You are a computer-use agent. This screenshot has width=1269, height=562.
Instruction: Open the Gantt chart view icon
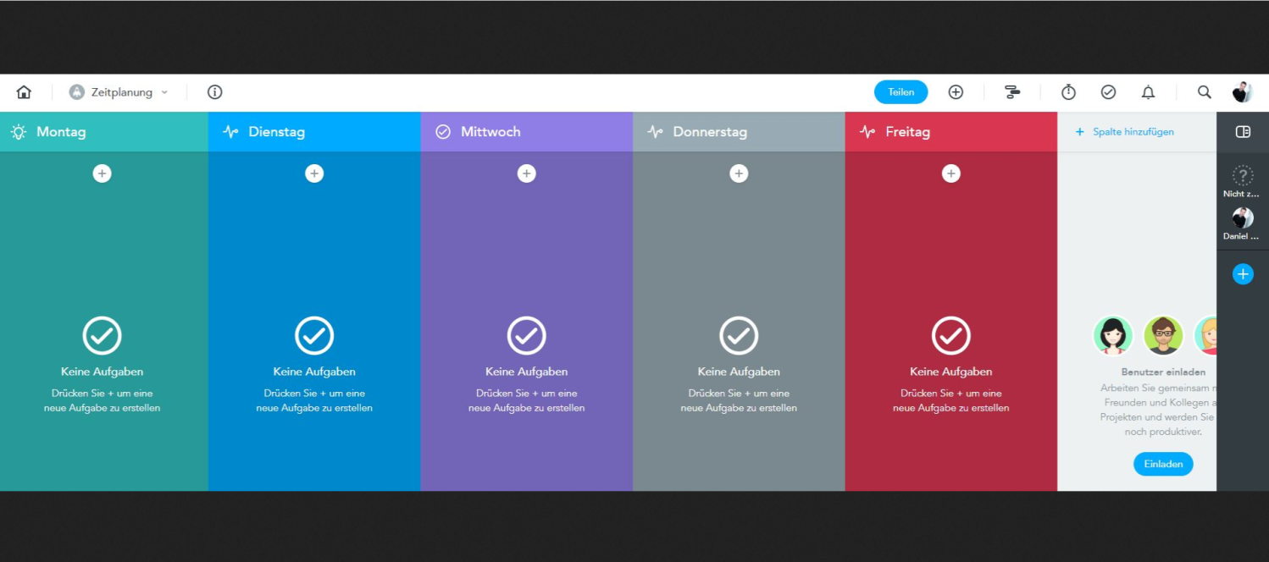(x=1012, y=92)
